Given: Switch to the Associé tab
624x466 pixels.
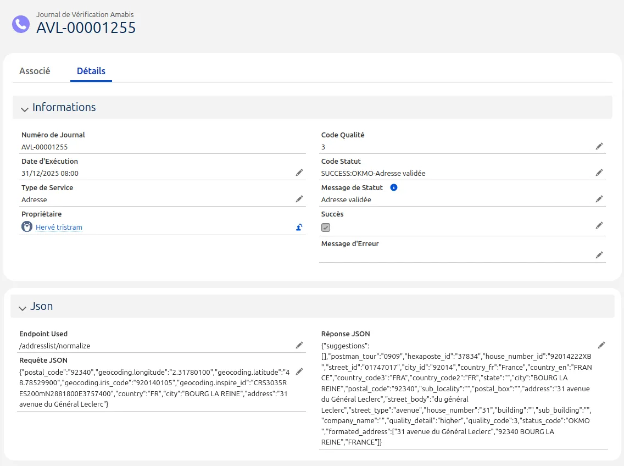Looking at the screenshot, I should click(35, 71).
